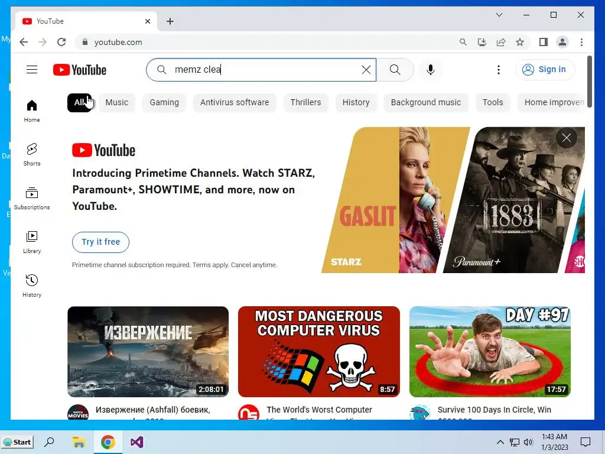Select the Antivirus software chip

pos(235,103)
